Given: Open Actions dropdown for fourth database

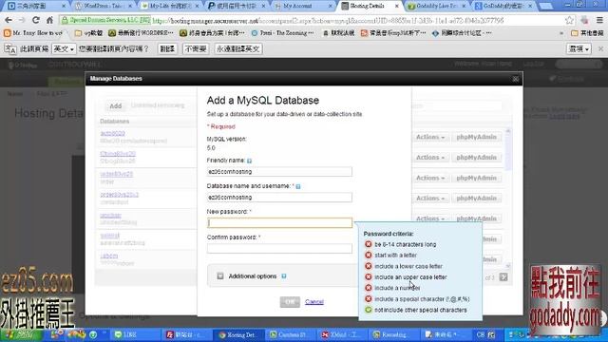Looking at the screenshot, I should [x=430, y=199].
